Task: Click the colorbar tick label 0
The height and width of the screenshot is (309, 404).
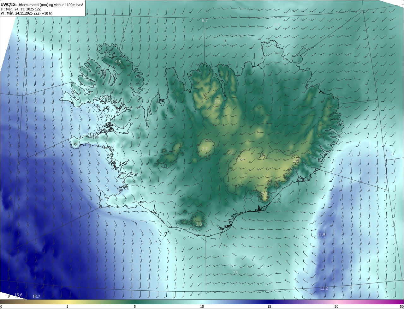Action: pyautogui.click(x=1, y=306)
